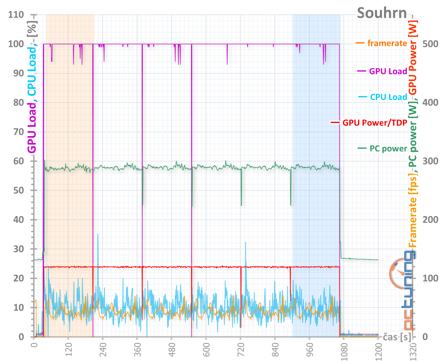Click x-axis tick label 600
Screen dimensions: 440x361
tap(206, 350)
